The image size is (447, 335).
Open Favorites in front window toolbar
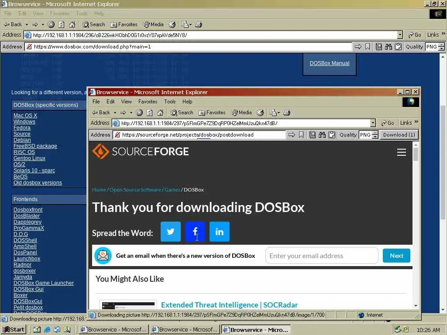(x=212, y=113)
